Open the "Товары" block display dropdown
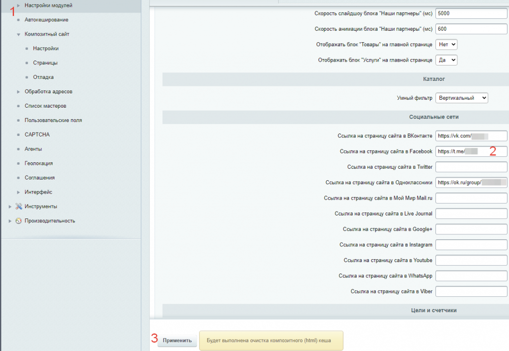The height and width of the screenshot is (351, 509). 446,44
